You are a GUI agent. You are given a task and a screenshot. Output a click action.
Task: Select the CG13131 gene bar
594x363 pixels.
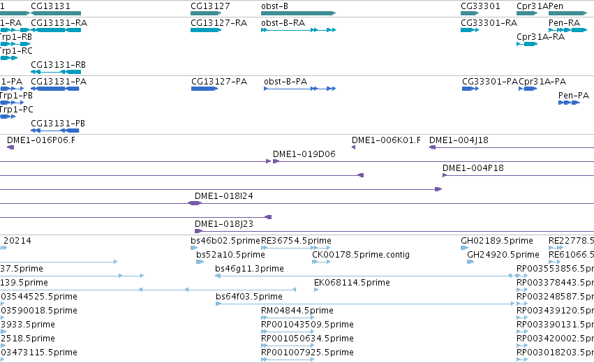point(56,13)
